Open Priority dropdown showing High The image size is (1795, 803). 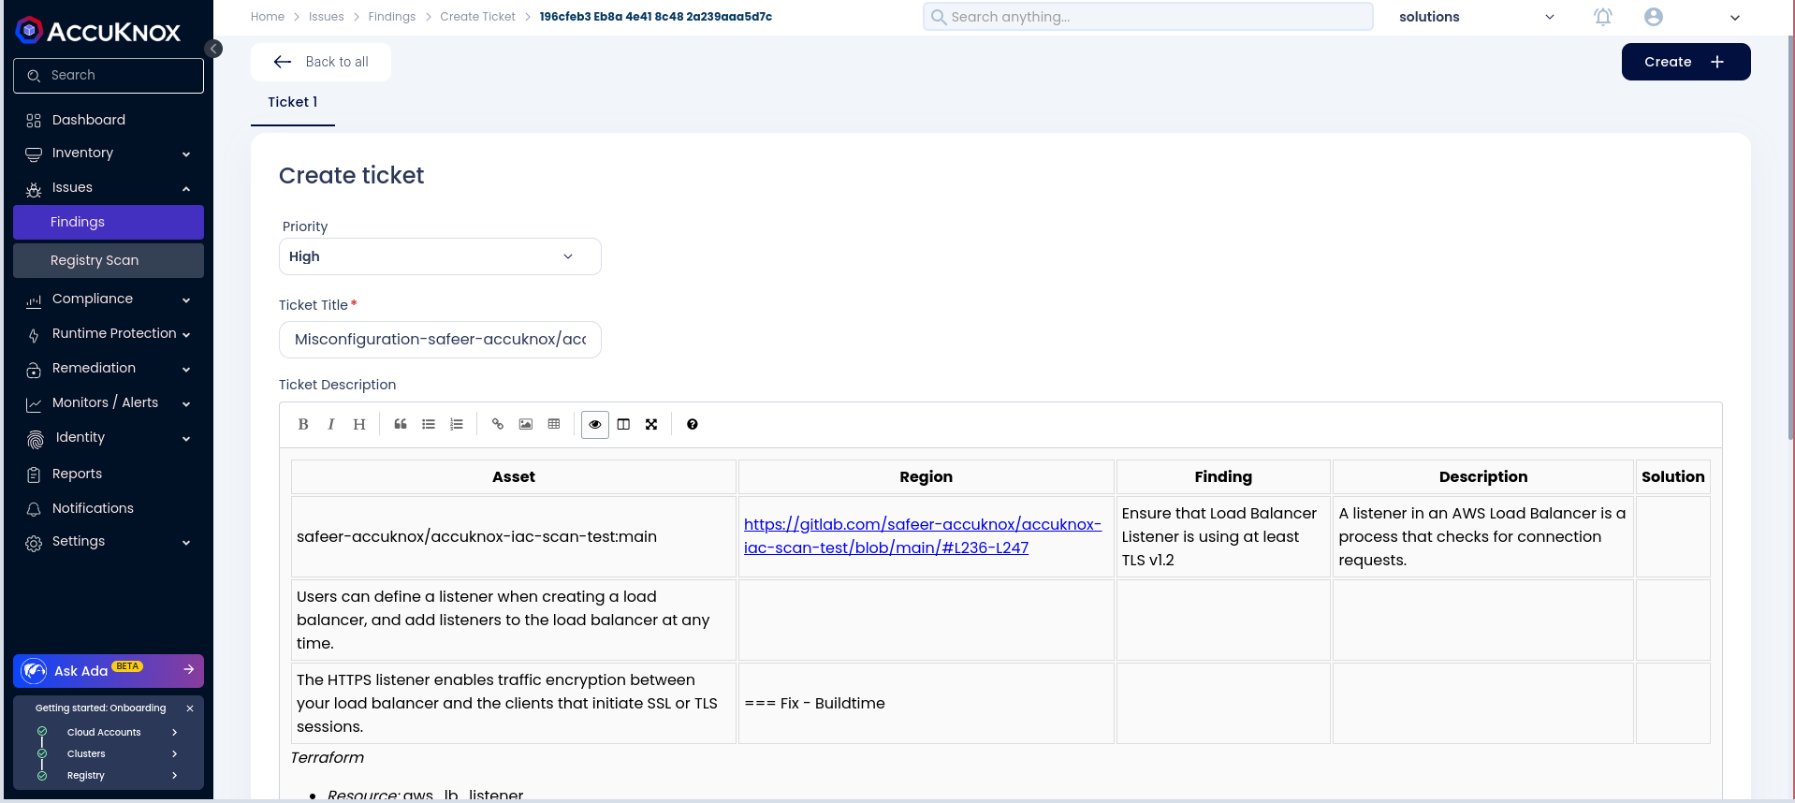440,256
